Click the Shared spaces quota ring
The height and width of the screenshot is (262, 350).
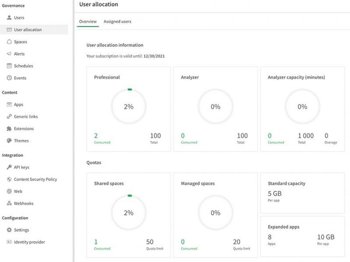click(128, 212)
